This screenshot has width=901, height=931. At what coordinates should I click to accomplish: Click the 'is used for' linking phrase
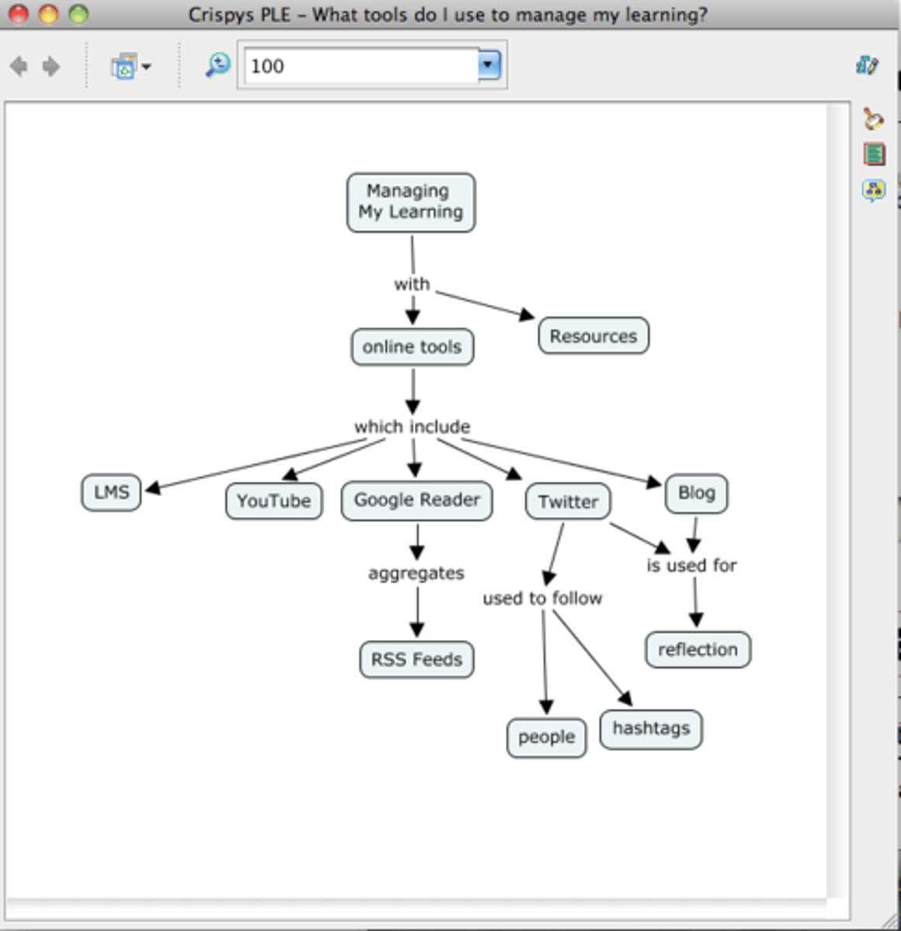pos(691,566)
